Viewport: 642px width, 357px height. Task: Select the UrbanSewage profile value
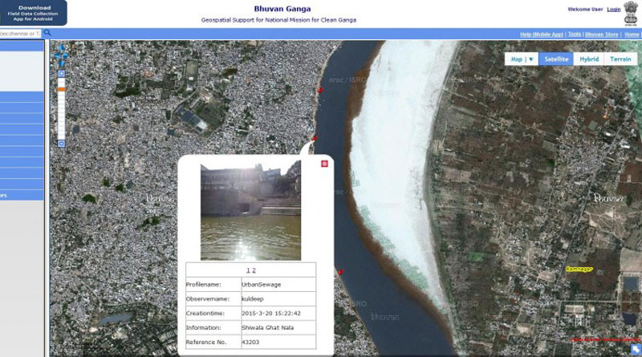point(262,285)
